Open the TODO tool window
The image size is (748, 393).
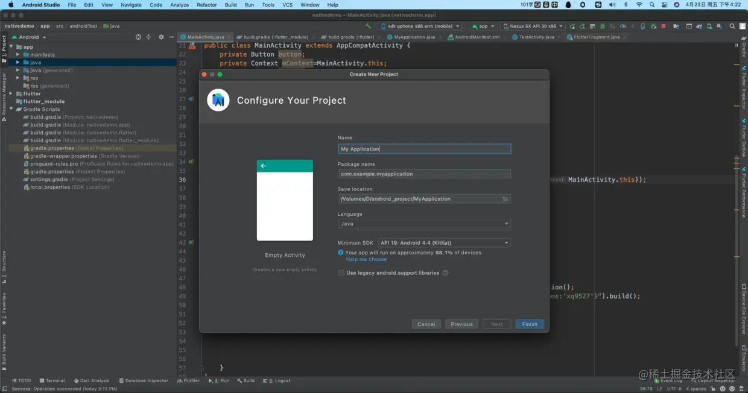coord(21,381)
